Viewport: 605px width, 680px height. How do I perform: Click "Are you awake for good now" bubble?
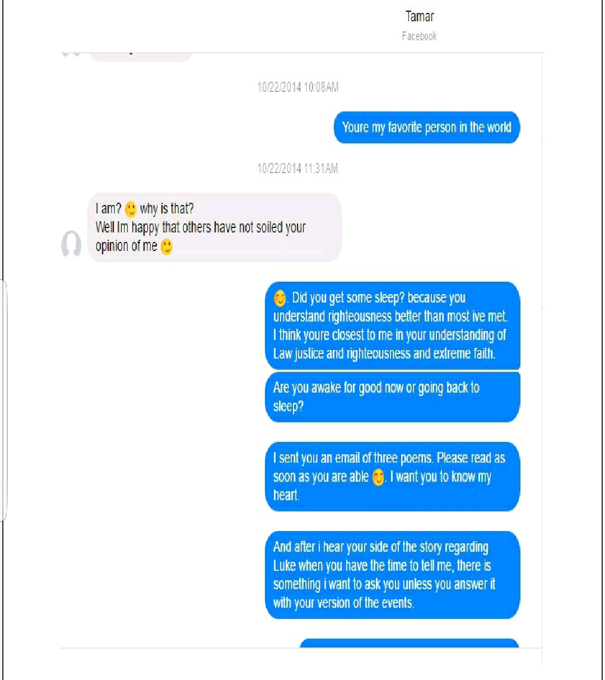(393, 397)
